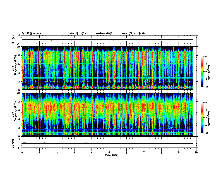Click the "station=MOS" header label
The width and height of the screenshot is (221, 171).
tap(104, 34)
